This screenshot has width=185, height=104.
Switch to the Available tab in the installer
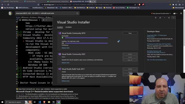(x=69, y=27)
